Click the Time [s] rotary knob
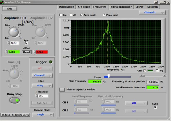Viewport: 171px width, 121px height. click(x=14, y=74)
